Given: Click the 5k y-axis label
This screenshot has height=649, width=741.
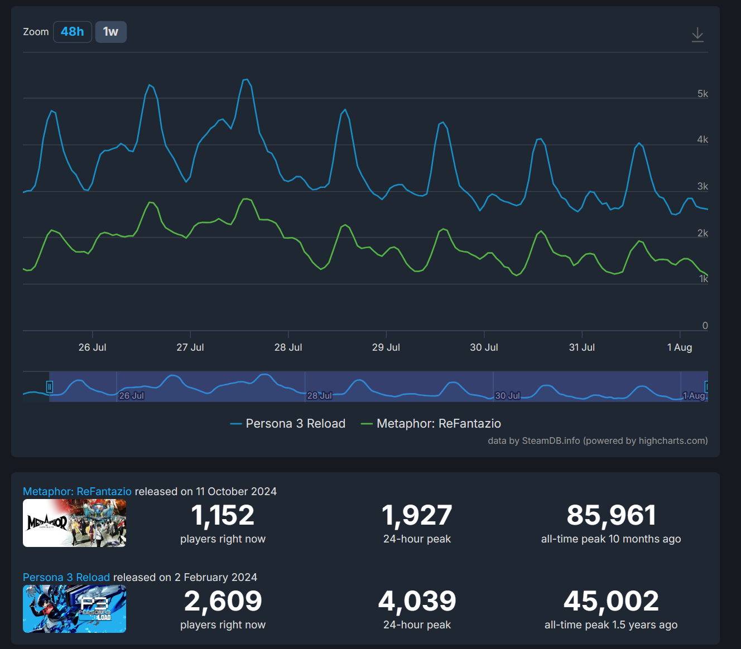Looking at the screenshot, I should pos(702,94).
